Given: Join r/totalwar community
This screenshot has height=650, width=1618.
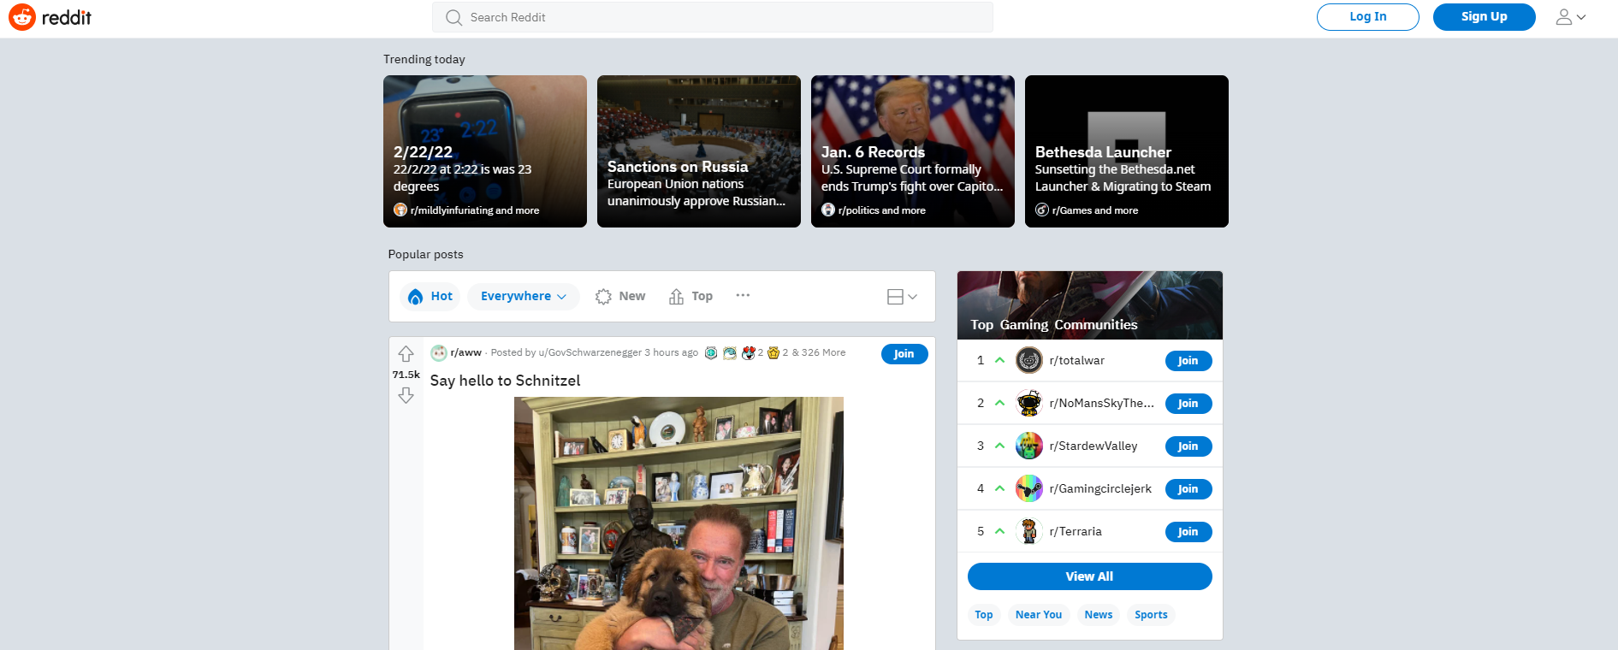Looking at the screenshot, I should click(1188, 361).
